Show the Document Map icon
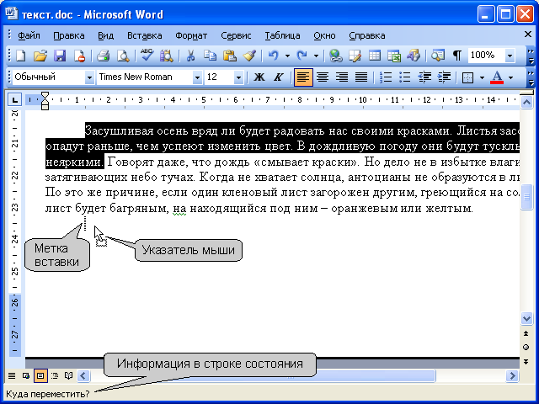The width and height of the screenshot is (539, 404). 438,56
